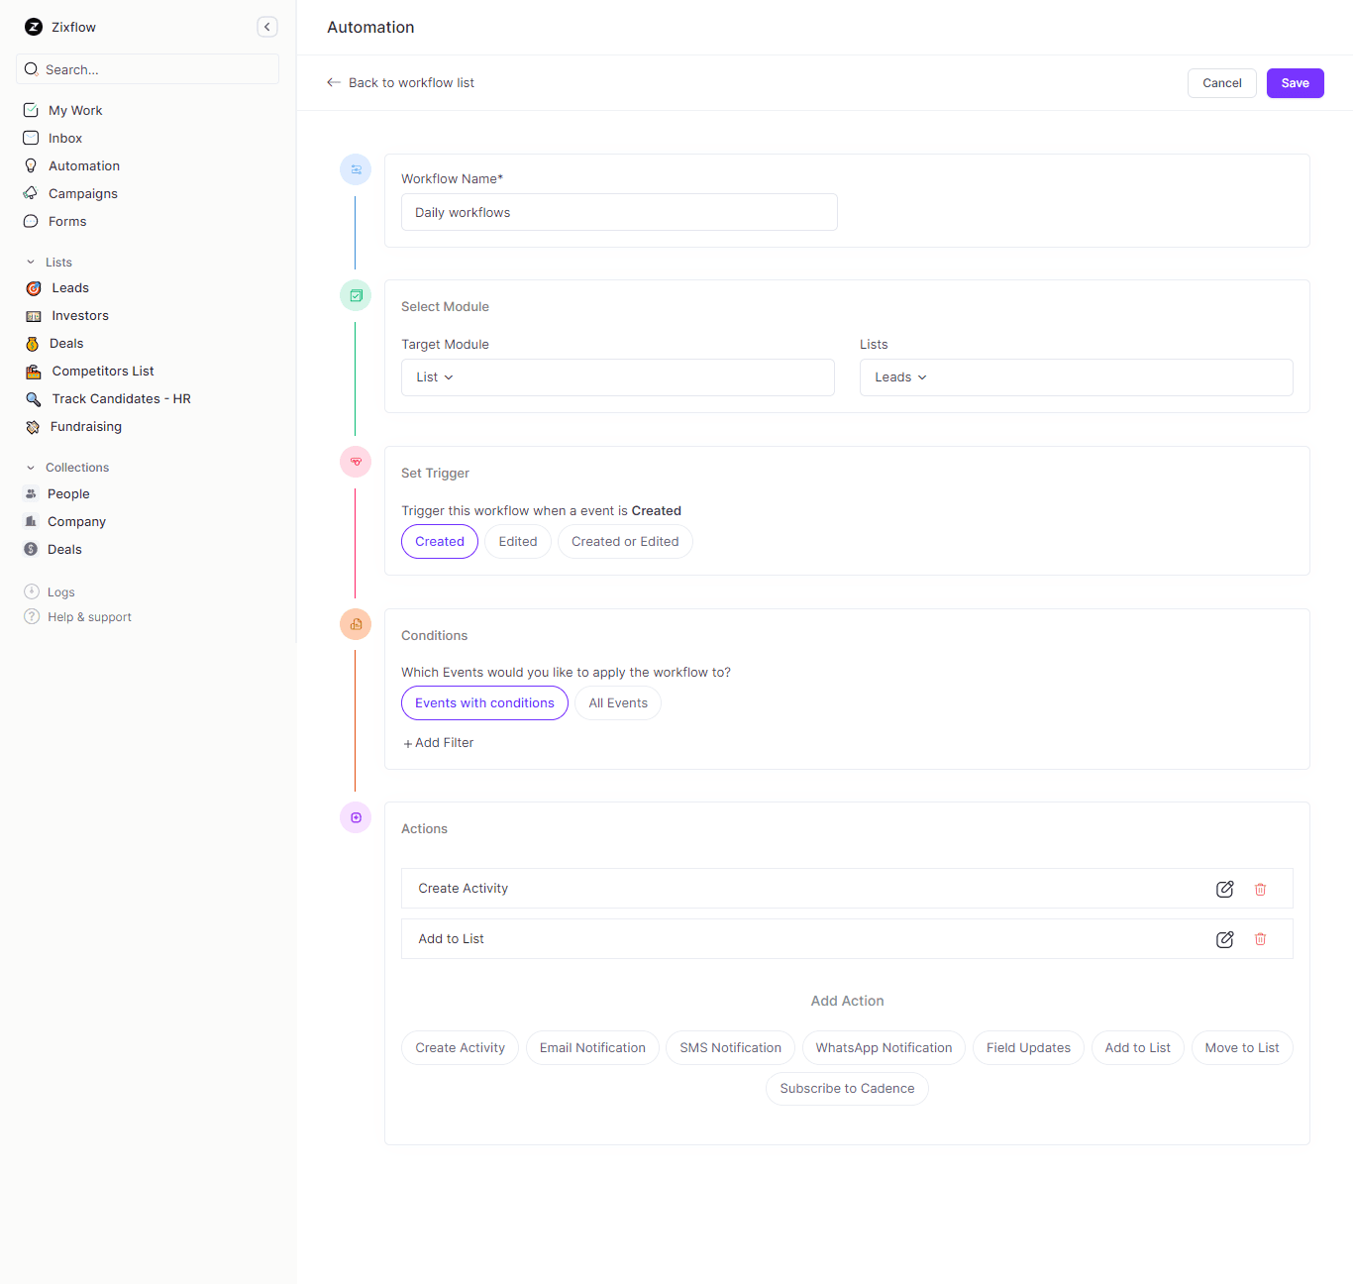This screenshot has width=1353, height=1286.
Task: Open Logs via its clock icon
Action: (x=31, y=591)
